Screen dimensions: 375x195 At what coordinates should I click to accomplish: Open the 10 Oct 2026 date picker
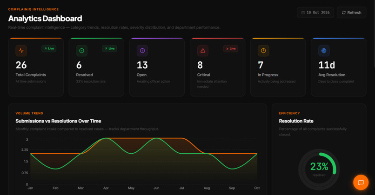(315, 13)
